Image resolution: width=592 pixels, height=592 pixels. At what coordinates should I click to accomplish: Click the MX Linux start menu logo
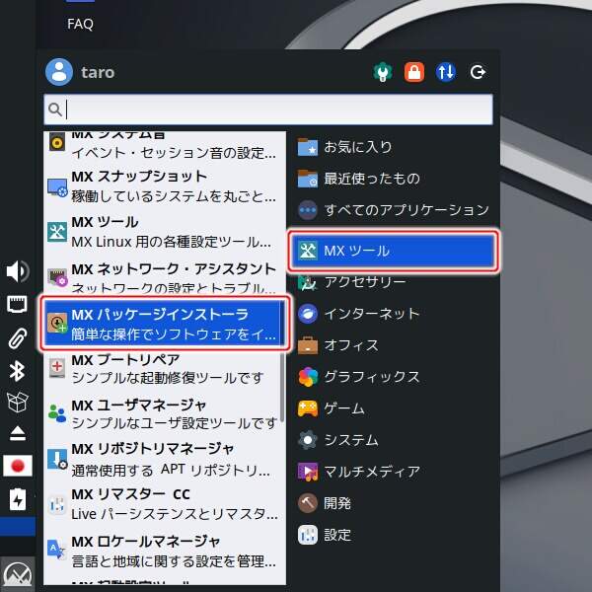coord(18,572)
